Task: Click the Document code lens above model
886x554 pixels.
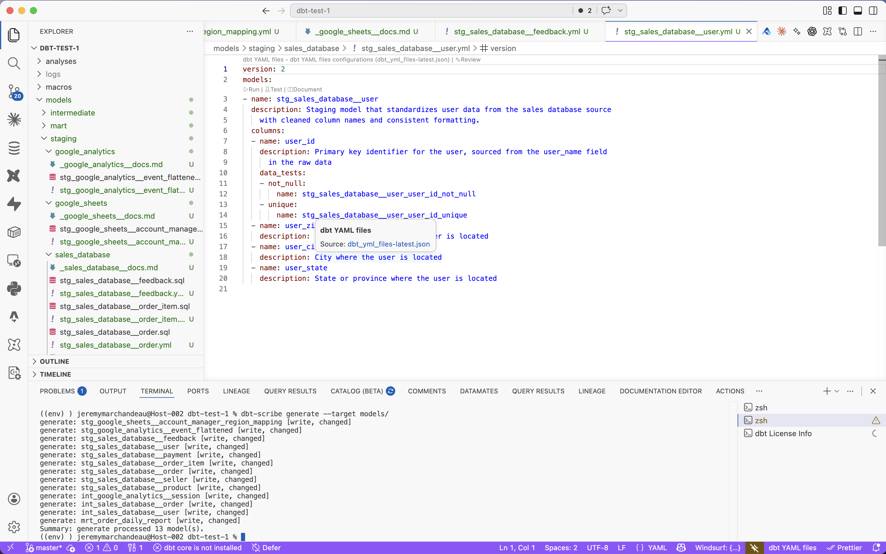Action: [x=305, y=89]
